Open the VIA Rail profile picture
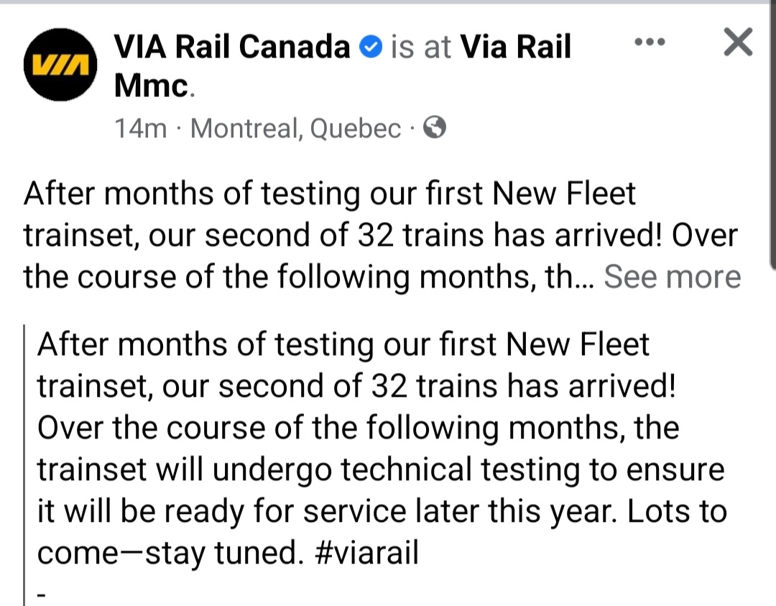The width and height of the screenshot is (776, 606). click(x=60, y=65)
